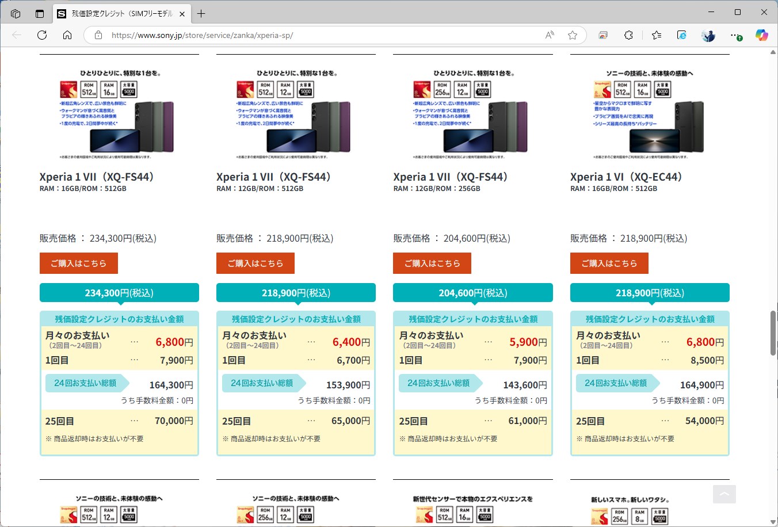
Task: Collapse the 218,900円 price bar for Xperia 1 VI
Action: click(x=649, y=292)
